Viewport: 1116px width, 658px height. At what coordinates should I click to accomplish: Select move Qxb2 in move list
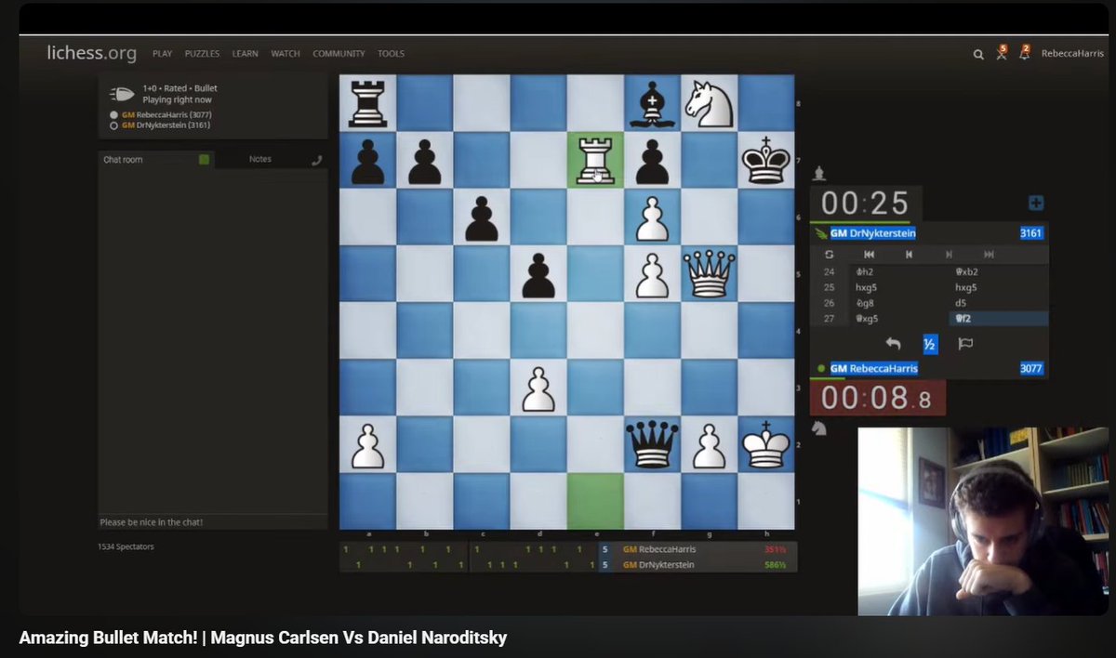click(x=999, y=272)
